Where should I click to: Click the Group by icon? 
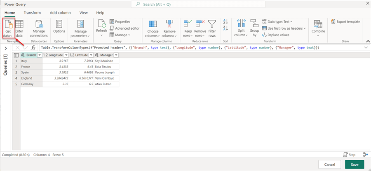tap(254, 28)
